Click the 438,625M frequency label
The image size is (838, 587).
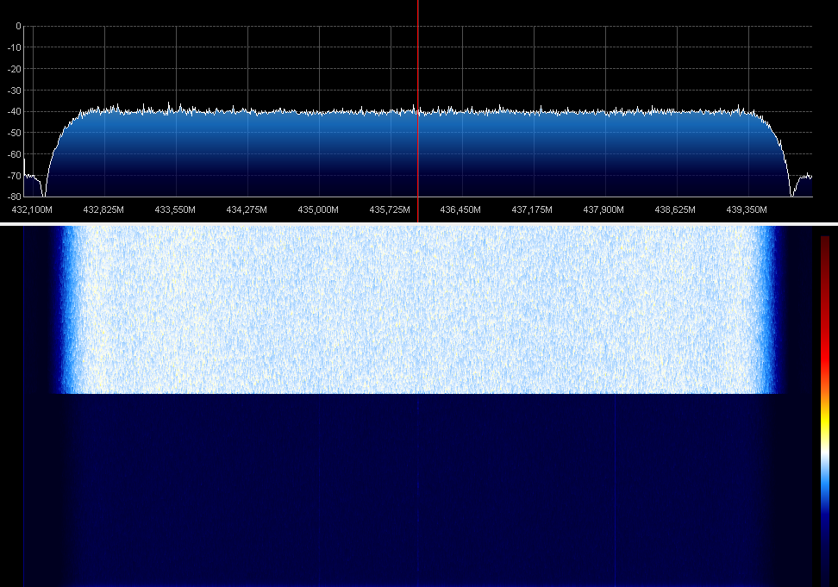(676, 210)
